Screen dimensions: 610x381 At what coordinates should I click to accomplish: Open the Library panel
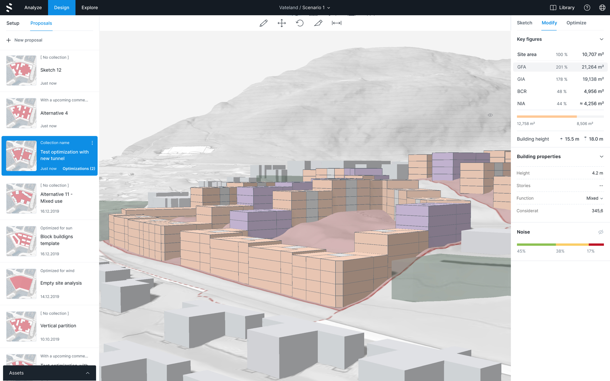pos(562,7)
